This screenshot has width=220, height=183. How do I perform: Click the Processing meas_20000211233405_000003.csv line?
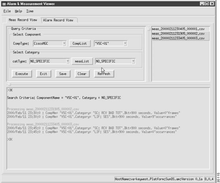point(43,124)
